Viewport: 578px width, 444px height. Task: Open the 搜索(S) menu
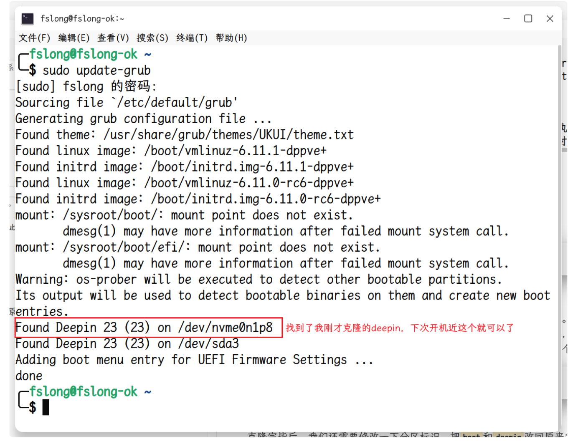coord(152,38)
